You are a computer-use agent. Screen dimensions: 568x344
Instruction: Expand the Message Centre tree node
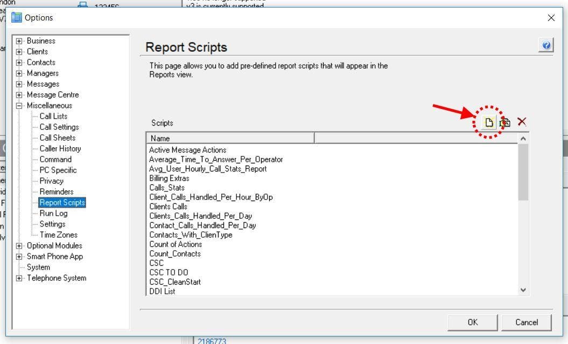[x=19, y=95]
